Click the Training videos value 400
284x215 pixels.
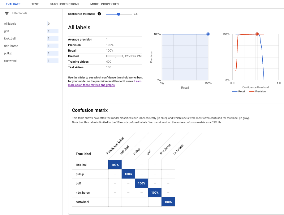109,62
